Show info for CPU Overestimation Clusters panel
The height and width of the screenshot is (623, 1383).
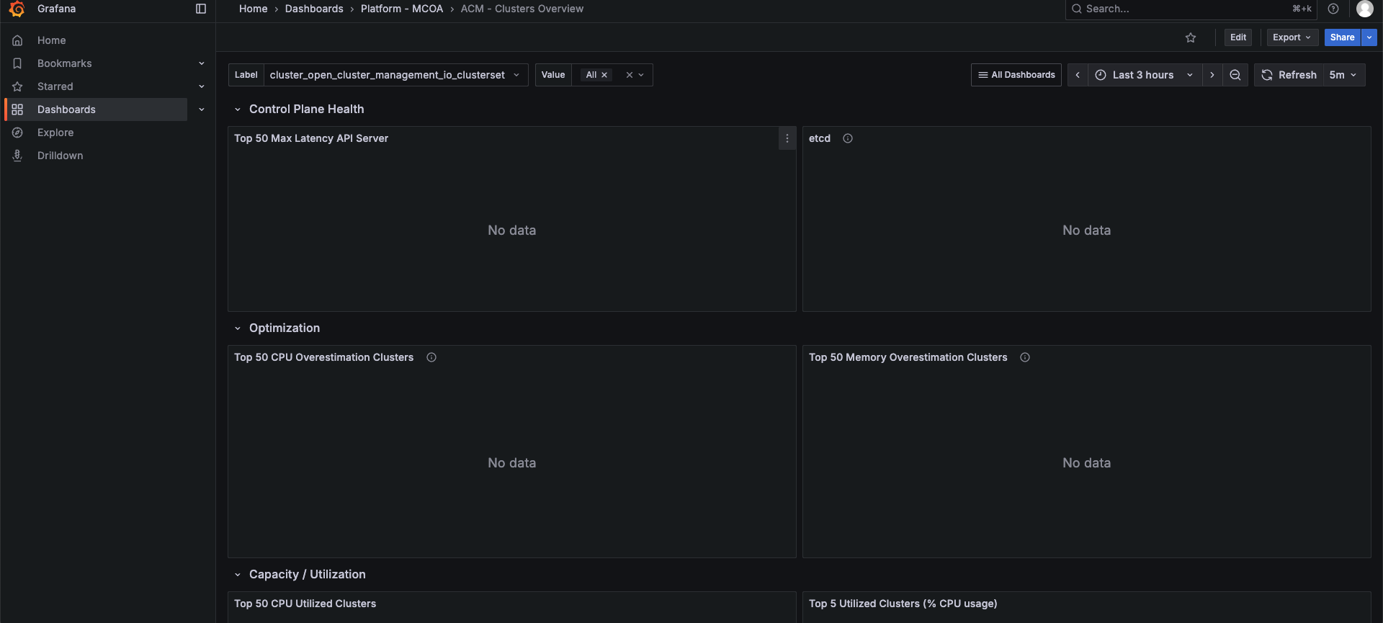pyautogui.click(x=431, y=357)
